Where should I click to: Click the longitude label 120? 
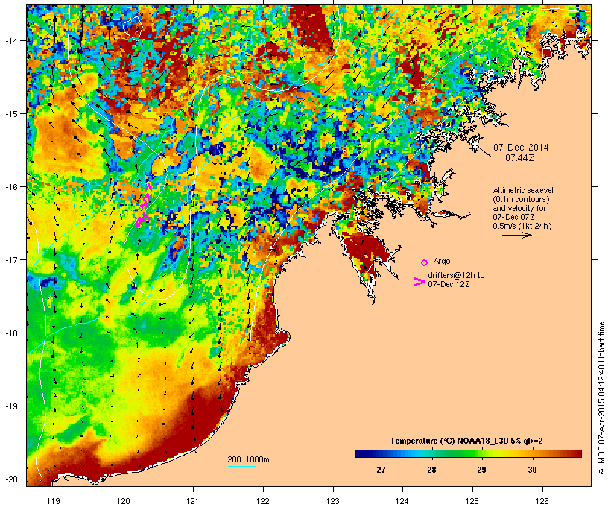point(124,501)
